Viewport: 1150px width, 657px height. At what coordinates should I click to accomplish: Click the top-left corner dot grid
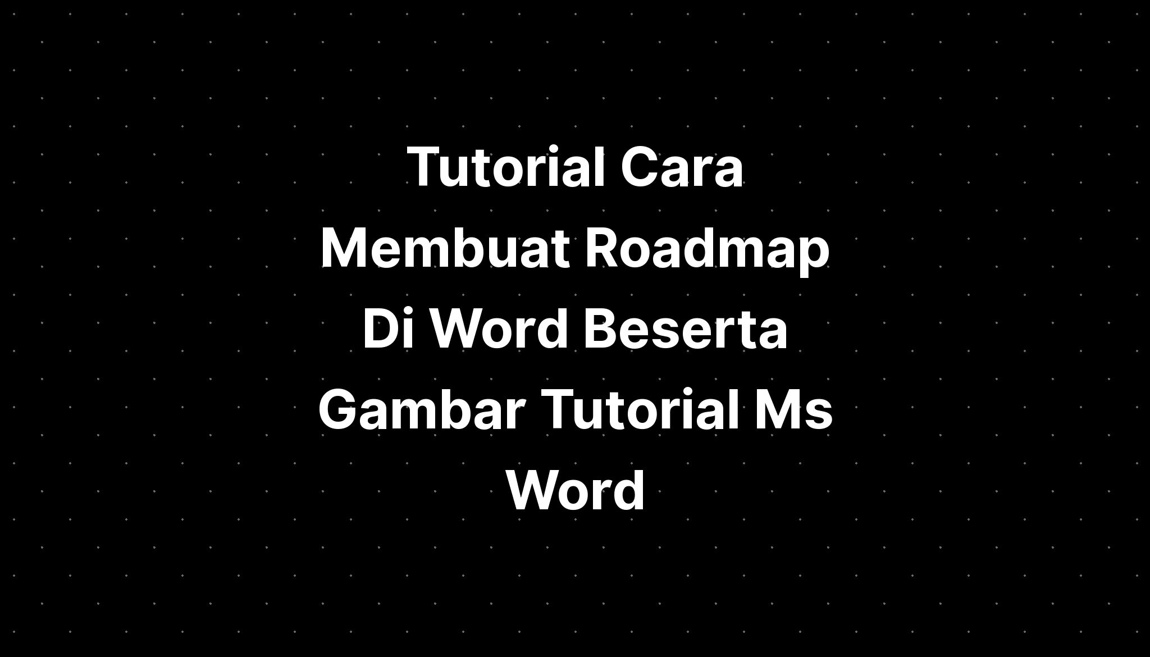coord(14,14)
